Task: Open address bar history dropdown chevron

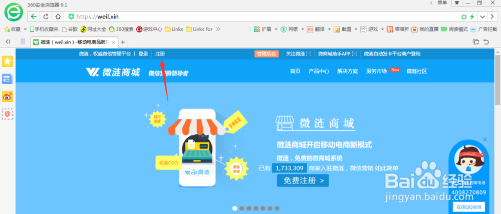Action: [483, 16]
